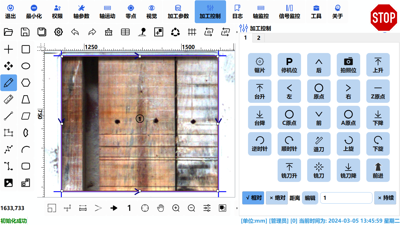Open the 轴运动 menu

click(107, 12)
